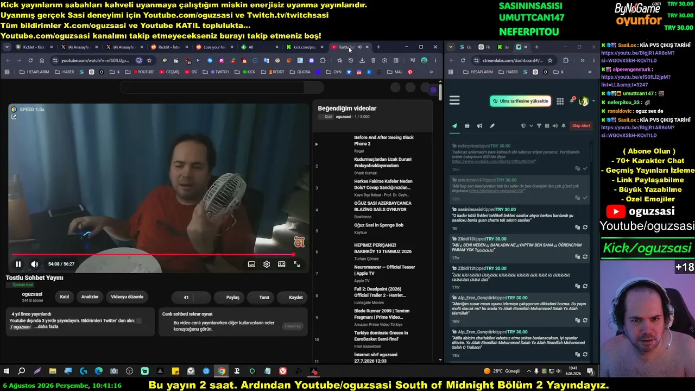Open Windows Start menu
Image resolution: width=695 pixels, height=391 pixels.
click(7, 371)
